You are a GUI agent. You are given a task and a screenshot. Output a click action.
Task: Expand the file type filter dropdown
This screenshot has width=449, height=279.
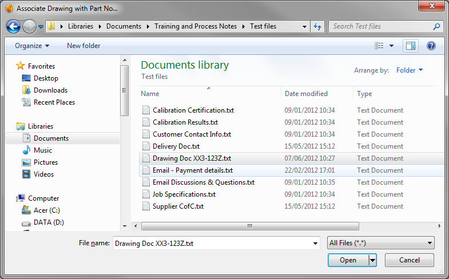click(x=380, y=244)
